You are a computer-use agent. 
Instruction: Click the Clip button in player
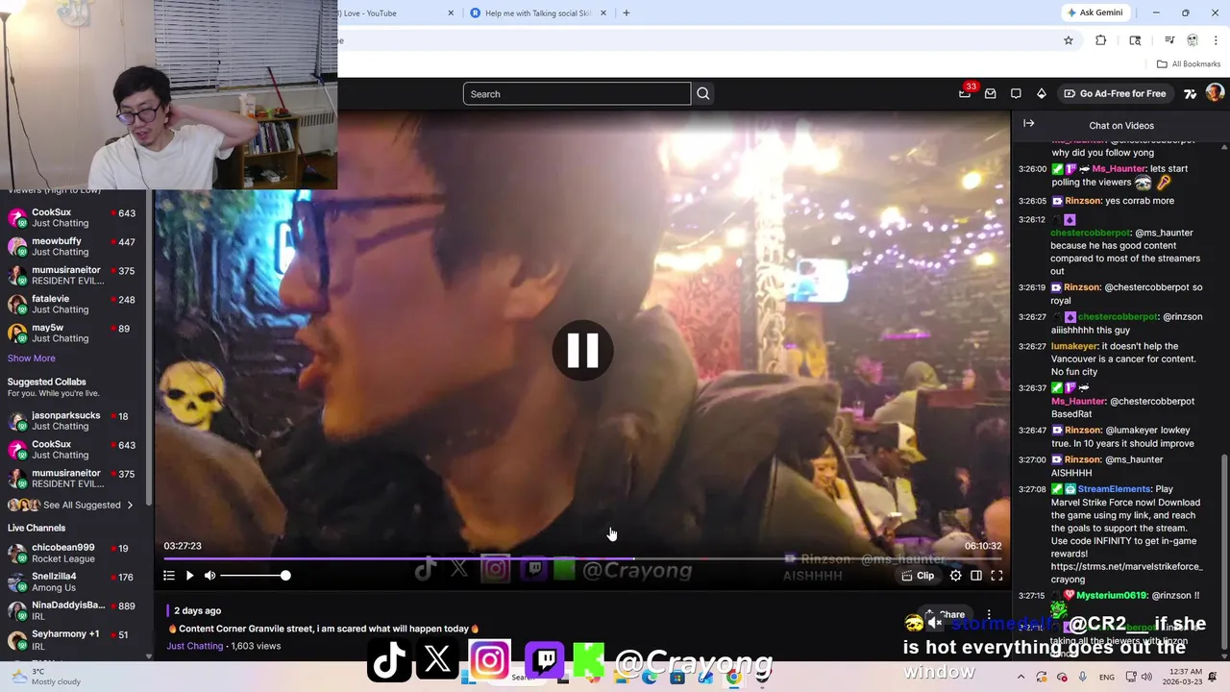(917, 575)
